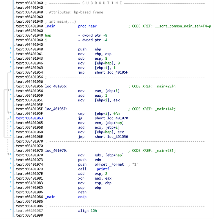
Task: Toggle breakpoint dot at mov ecx, [ebp+hap]
Action: tap(11, 122)
